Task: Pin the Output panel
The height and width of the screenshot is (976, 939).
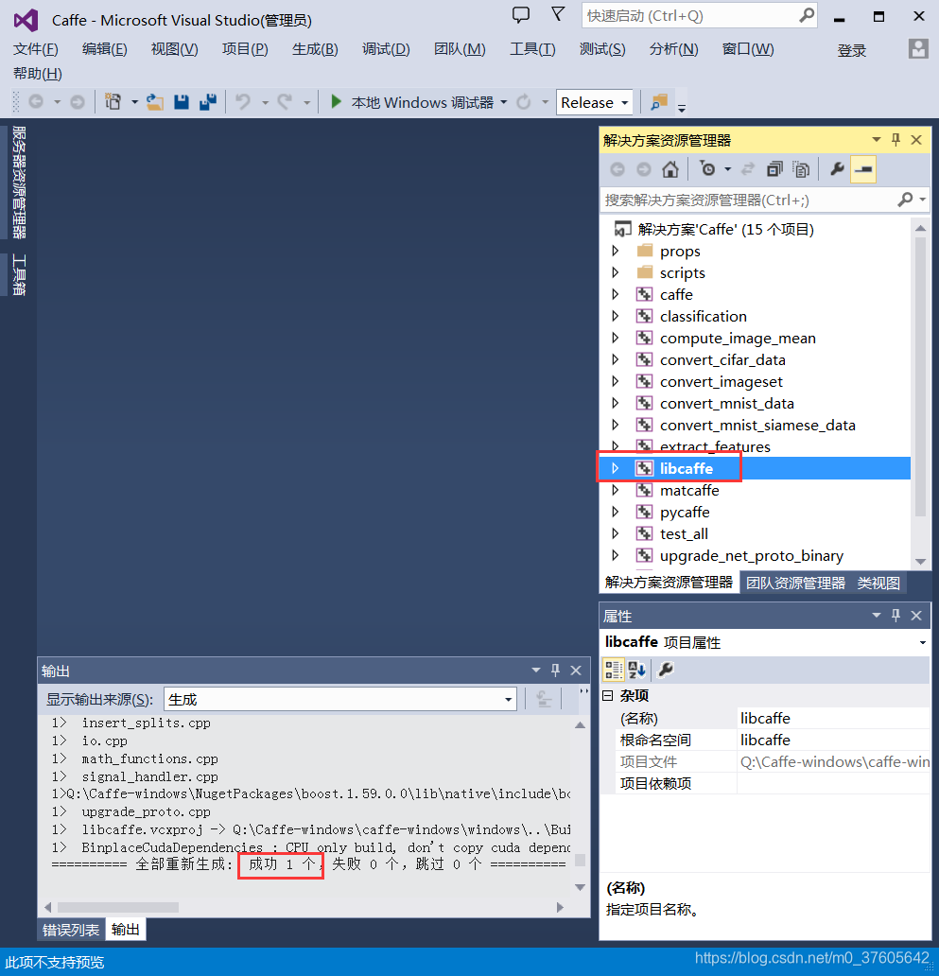Action: tap(556, 670)
